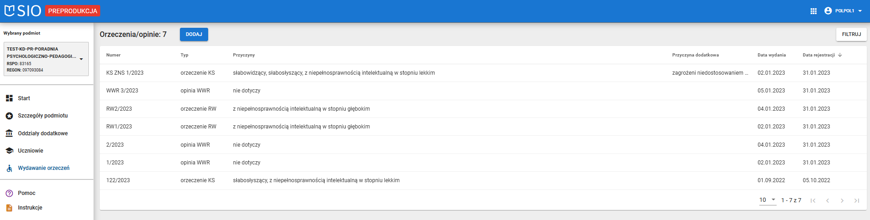The width and height of the screenshot is (870, 220).
Task: Click the user account avatar icon
Action: [828, 11]
